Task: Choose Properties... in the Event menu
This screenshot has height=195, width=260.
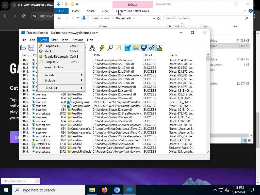Action: (61, 46)
